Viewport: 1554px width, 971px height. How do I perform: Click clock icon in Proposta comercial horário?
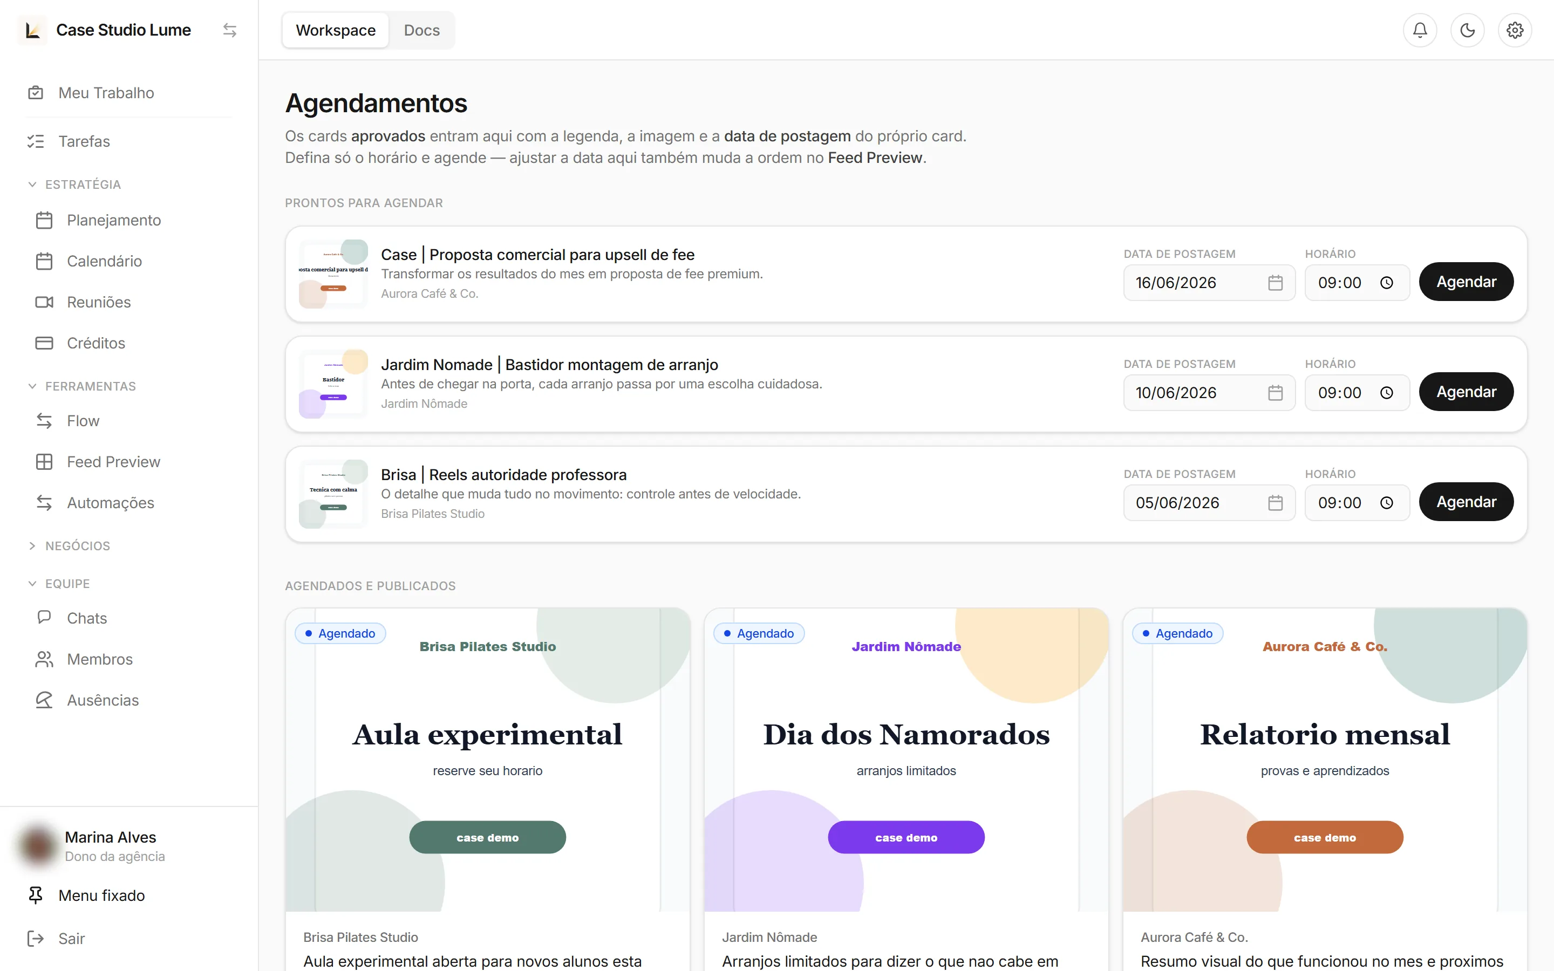click(x=1386, y=283)
